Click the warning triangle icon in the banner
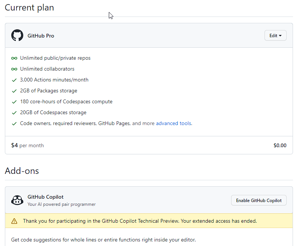This screenshot has width=308, height=246. pyautogui.click(x=14, y=221)
